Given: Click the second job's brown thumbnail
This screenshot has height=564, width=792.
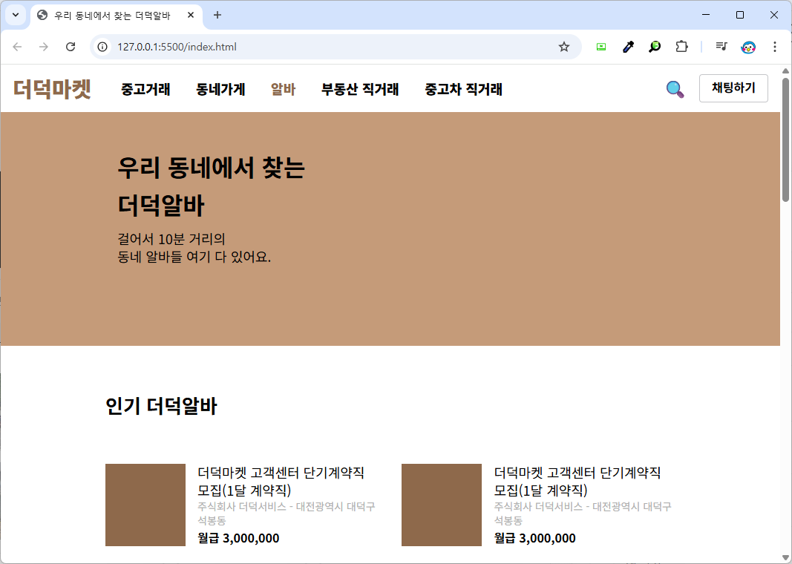Looking at the screenshot, I should [442, 505].
